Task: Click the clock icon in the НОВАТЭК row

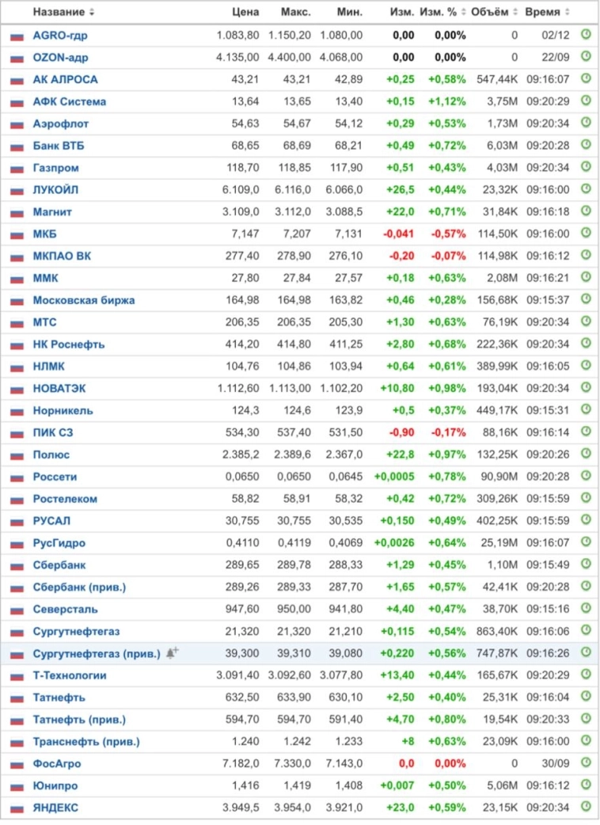Action: pyautogui.click(x=586, y=388)
